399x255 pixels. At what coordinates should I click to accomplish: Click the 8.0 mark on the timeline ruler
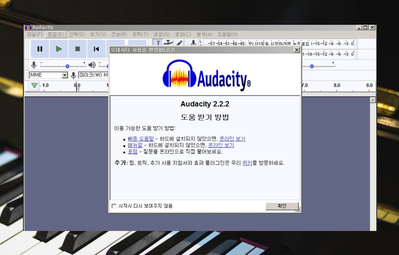(337, 85)
